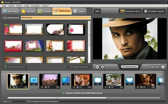The height and width of the screenshot is (104, 168).
Task: Select the red frame with flower border
Action: click(x=13, y=46)
